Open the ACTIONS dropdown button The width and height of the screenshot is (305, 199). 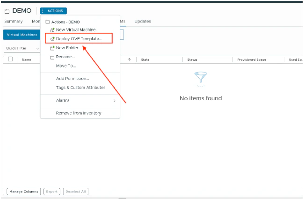click(53, 11)
